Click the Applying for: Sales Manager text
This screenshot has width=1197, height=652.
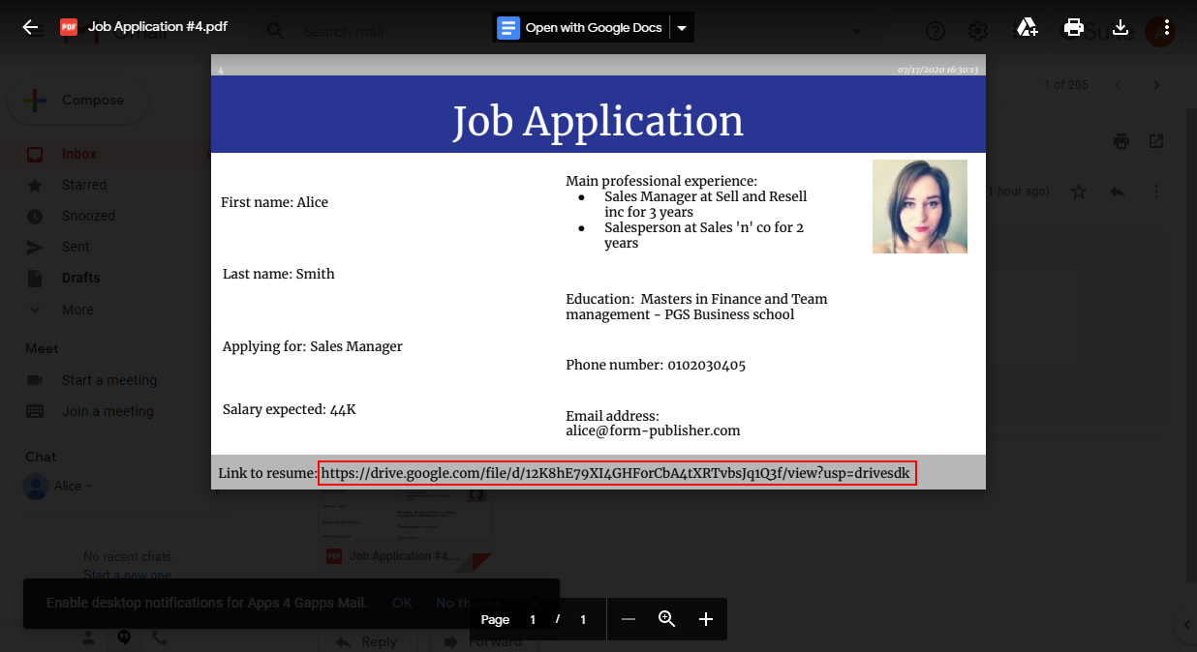[x=313, y=346]
